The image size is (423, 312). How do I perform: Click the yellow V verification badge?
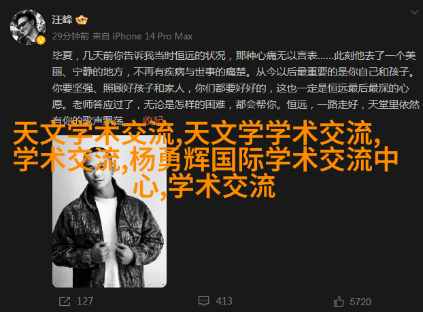(41, 40)
